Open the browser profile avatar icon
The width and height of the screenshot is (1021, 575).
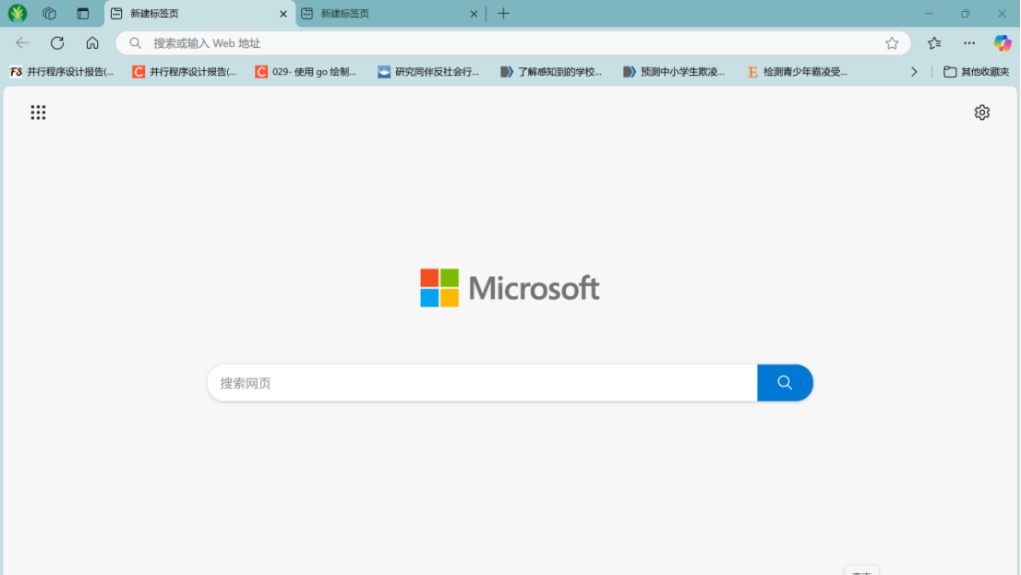(x=18, y=13)
